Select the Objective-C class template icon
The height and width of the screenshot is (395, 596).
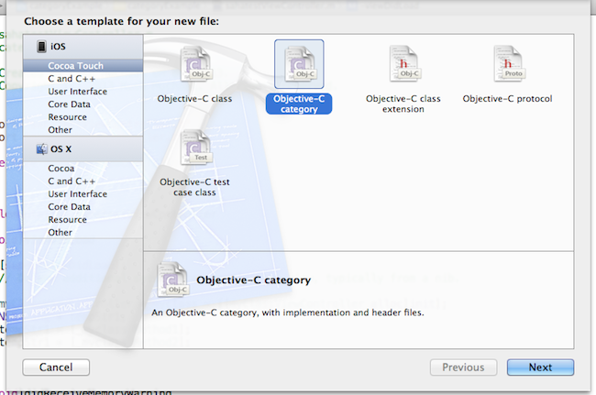[195, 64]
